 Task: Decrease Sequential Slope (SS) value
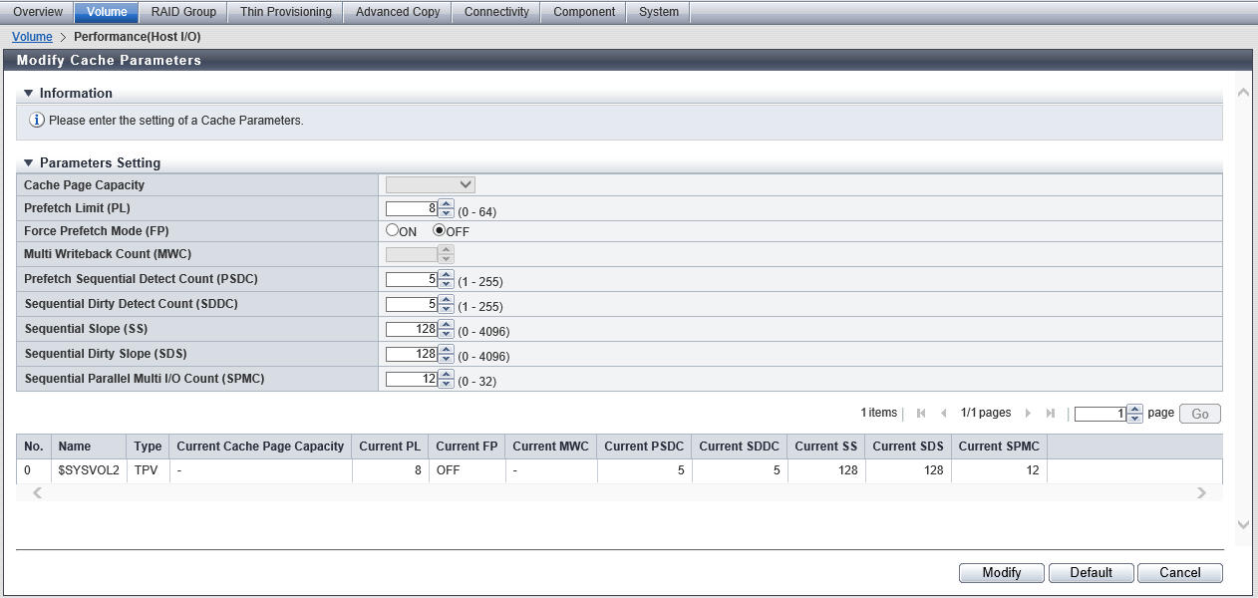click(446, 333)
